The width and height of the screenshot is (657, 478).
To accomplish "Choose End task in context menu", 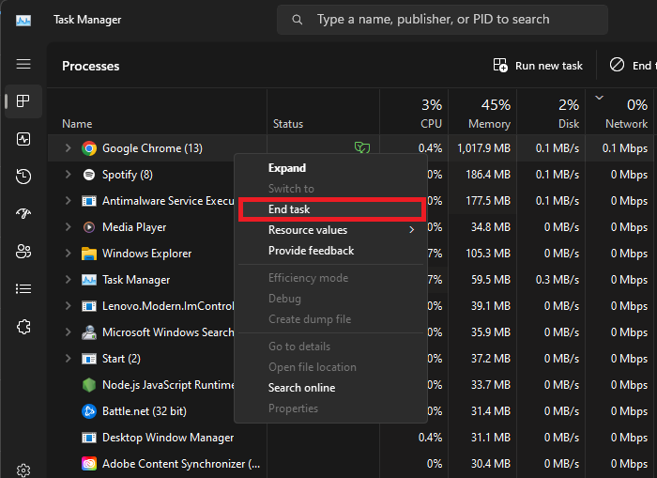I will [289, 209].
